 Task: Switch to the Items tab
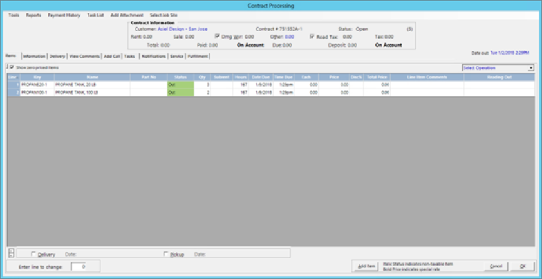pos(11,56)
